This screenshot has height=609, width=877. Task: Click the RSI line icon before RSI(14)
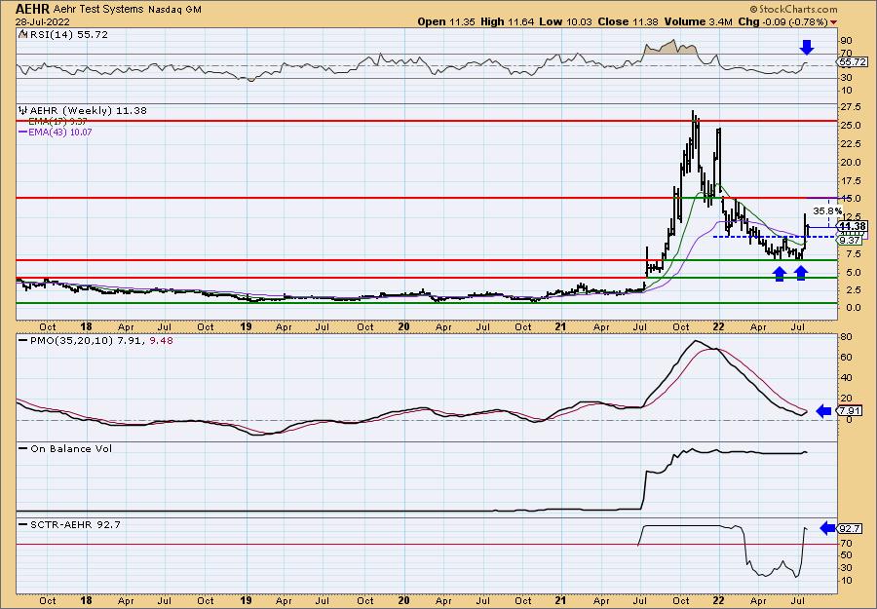tap(22, 35)
